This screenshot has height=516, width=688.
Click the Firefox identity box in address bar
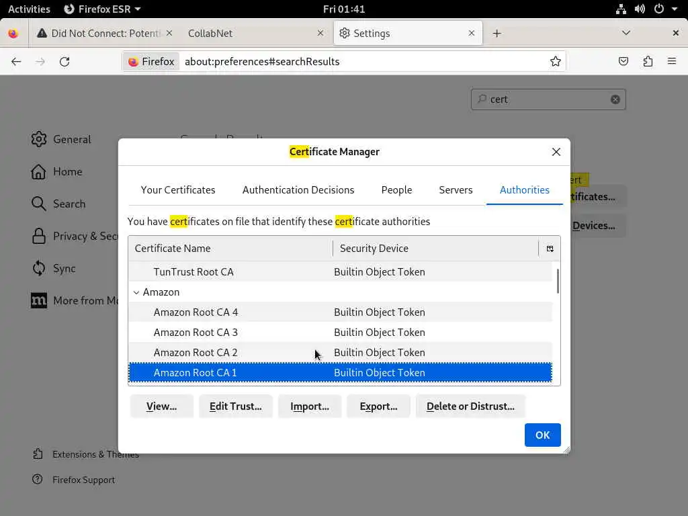point(151,61)
